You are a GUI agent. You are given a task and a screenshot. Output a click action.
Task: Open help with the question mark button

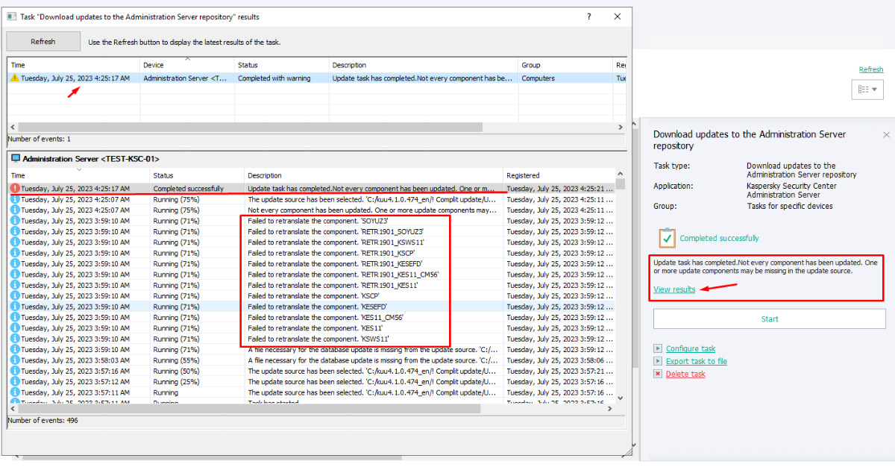(x=589, y=16)
